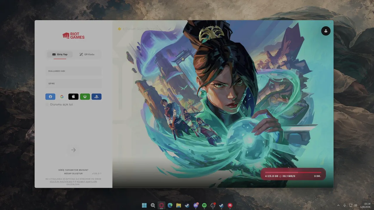Click the profile account icon
Screen dimensions: 374x210
click(326, 31)
